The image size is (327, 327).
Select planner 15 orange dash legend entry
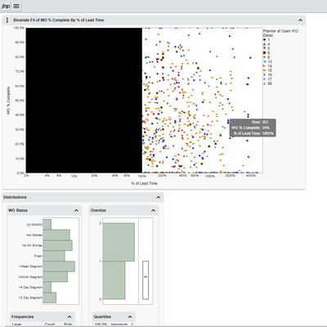tap(267, 70)
